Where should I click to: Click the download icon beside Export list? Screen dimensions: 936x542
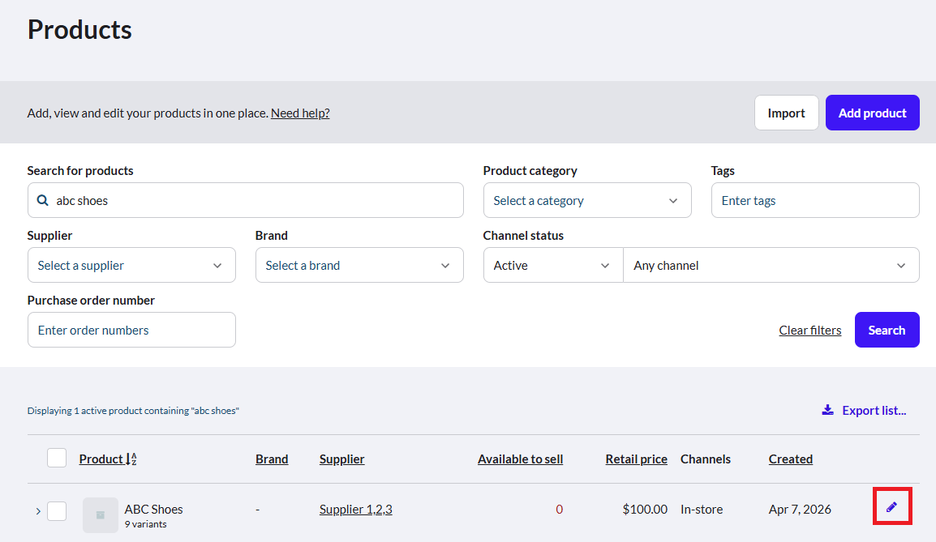coord(827,410)
